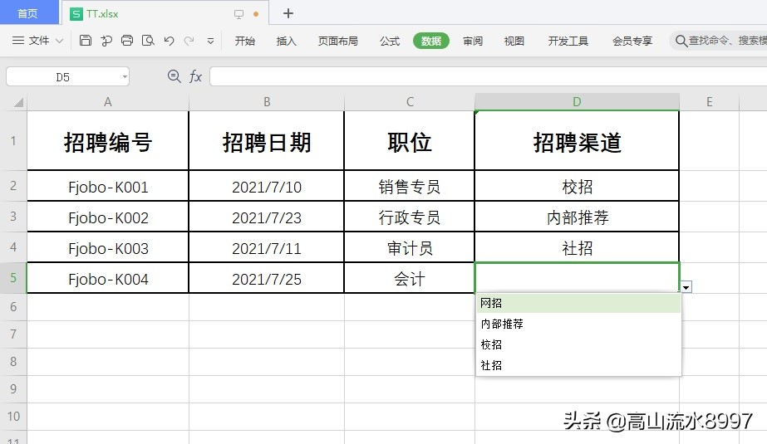Screen dimensions: 767x444
Task: Open the 公式 ribbon tab
Action: (390, 41)
